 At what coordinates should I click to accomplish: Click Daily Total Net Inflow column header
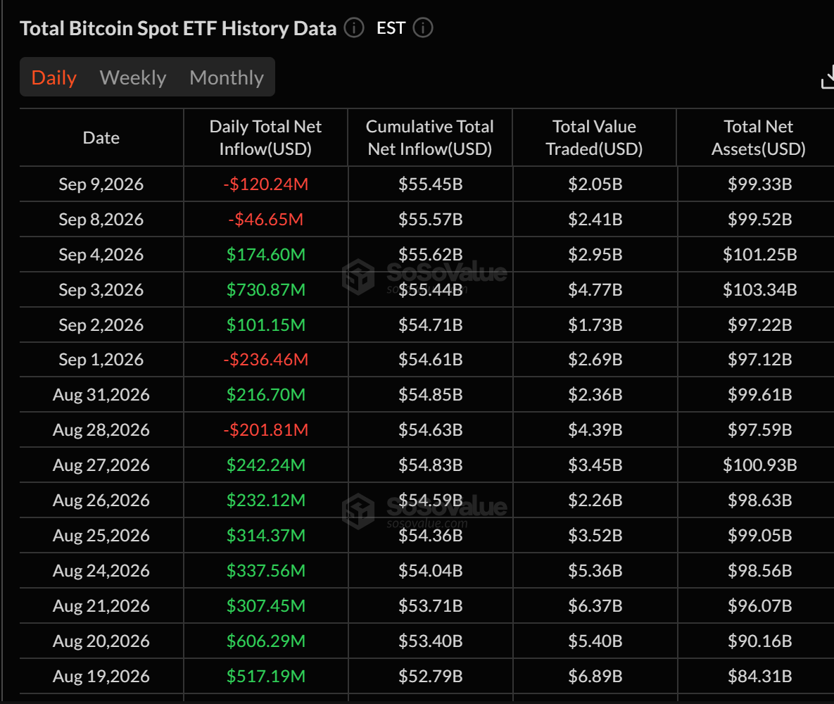tap(265, 138)
